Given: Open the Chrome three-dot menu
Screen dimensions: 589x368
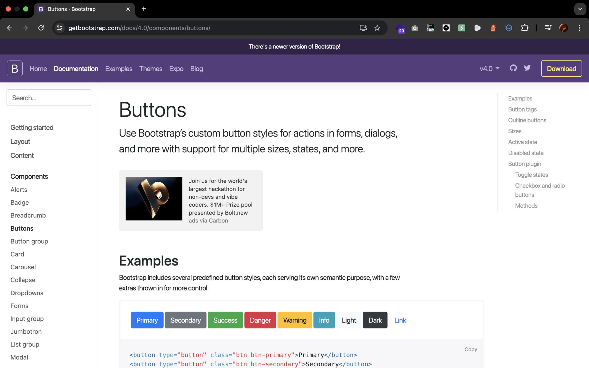Looking at the screenshot, I should 579,28.
